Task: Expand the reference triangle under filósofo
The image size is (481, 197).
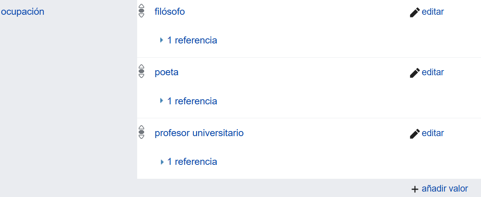Action: (x=162, y=40)
